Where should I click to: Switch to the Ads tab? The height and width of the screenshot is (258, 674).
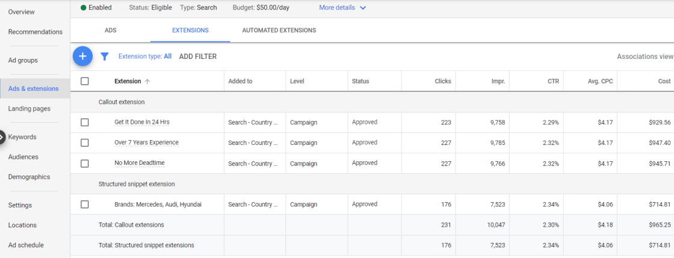tap(111, 30)
